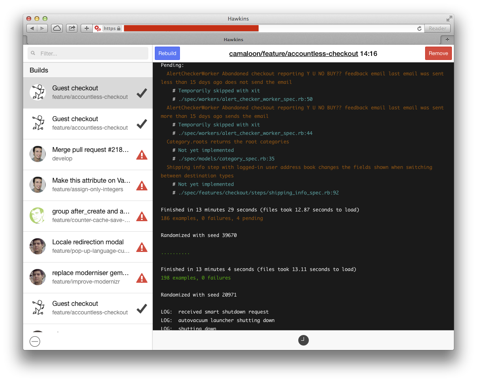Reload the page with refresh icon
This screenshot has height=382, width=477.
(x=419, y=28)
